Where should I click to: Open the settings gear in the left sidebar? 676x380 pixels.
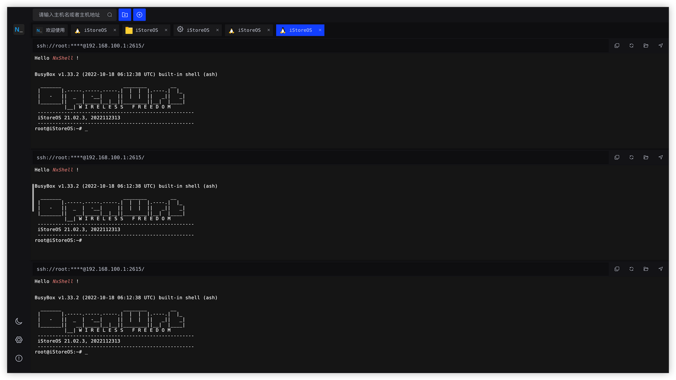click(18, 340)
